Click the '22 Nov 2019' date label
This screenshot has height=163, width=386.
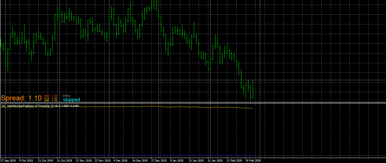point(102,161)
